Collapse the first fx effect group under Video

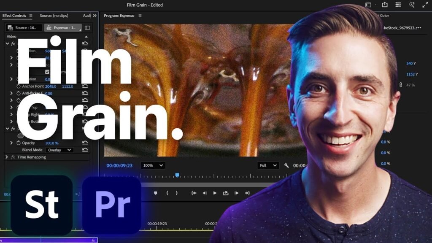(x=7, y=43)
